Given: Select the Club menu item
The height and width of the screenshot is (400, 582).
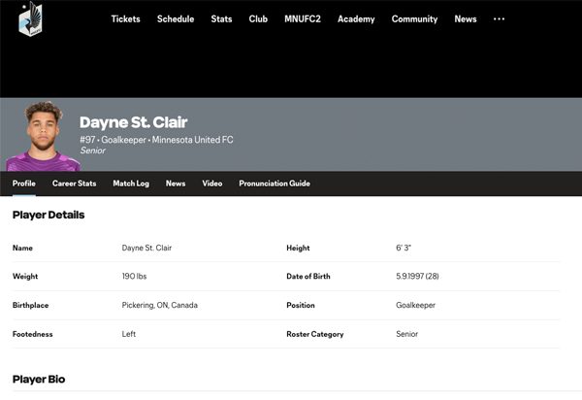Looking at the screenshot, I should 258,19.
